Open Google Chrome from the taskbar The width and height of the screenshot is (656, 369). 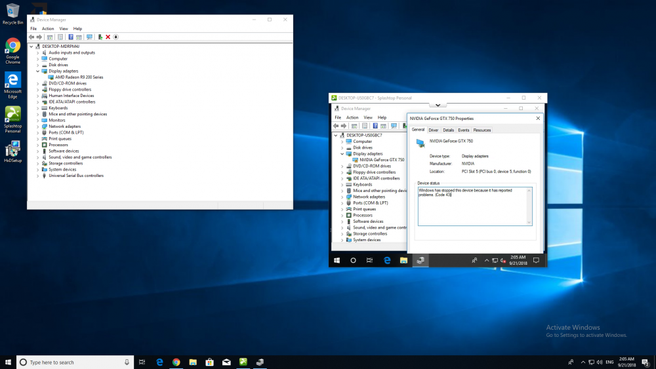[x=176, y=362]
